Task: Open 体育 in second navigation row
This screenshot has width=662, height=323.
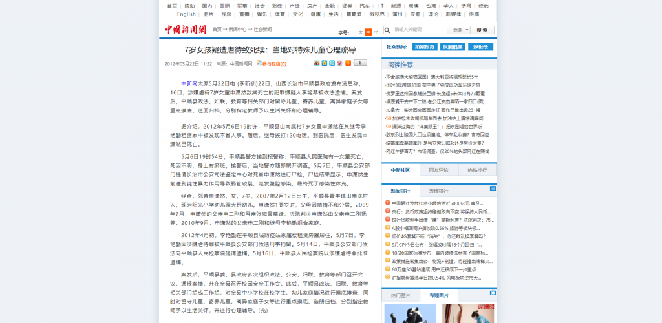Action: tap(280, 14)
